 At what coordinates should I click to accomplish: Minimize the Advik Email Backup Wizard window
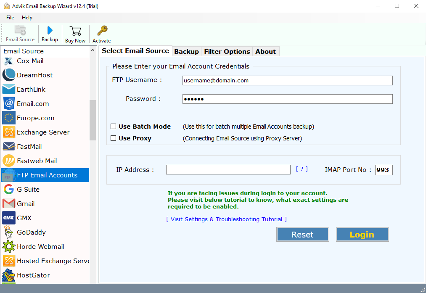(x=378, y=6)
